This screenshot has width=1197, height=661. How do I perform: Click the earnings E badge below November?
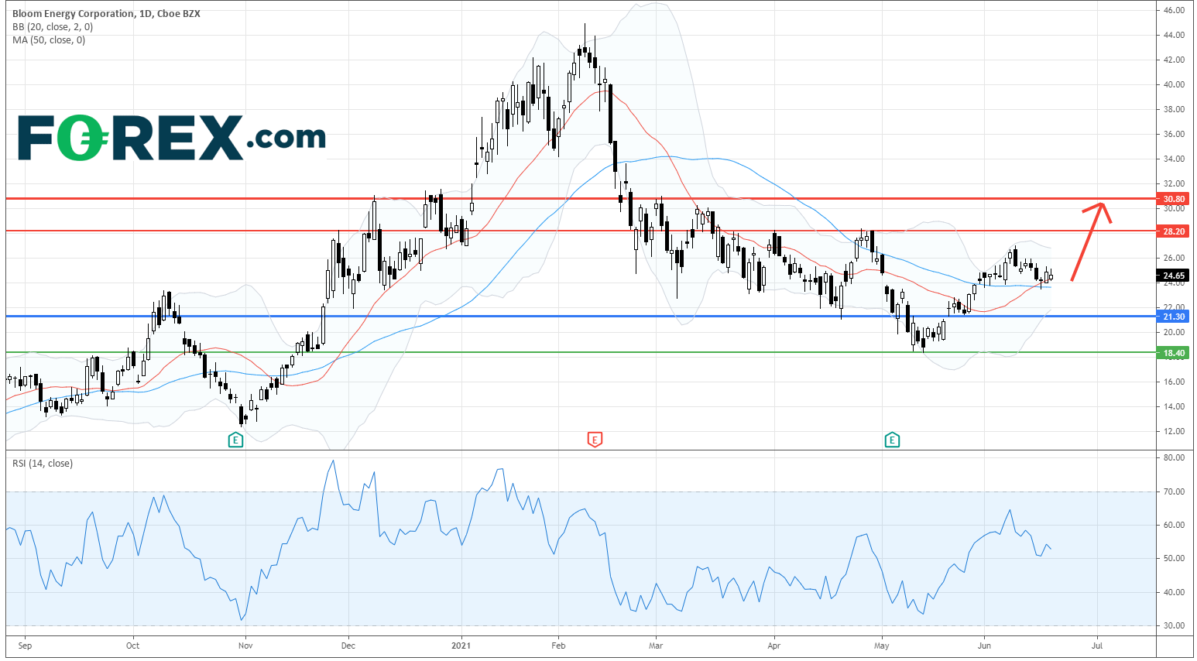235,439
